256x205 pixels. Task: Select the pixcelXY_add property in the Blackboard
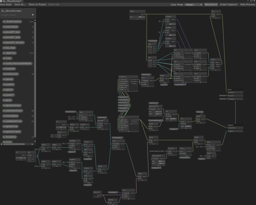[12, 37]
